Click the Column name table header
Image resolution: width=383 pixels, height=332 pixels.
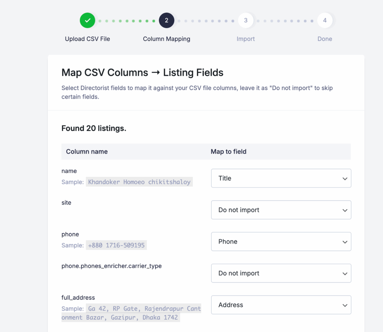tap(87, 151)
